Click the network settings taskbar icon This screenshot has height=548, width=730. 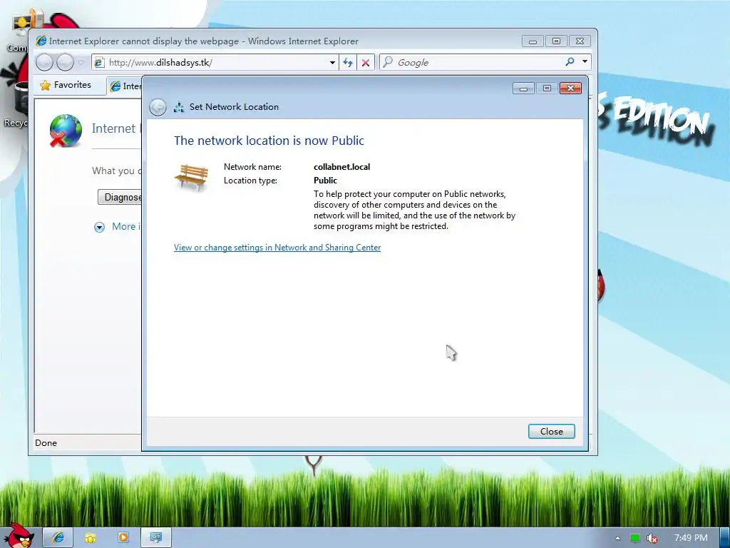[x=155, y=537]
